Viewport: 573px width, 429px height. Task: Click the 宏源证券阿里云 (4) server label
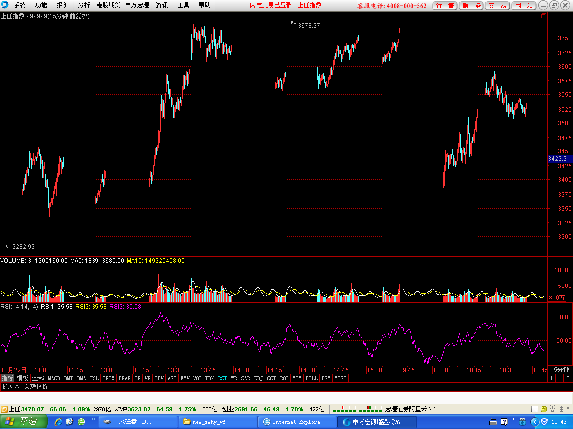point(410,409)
